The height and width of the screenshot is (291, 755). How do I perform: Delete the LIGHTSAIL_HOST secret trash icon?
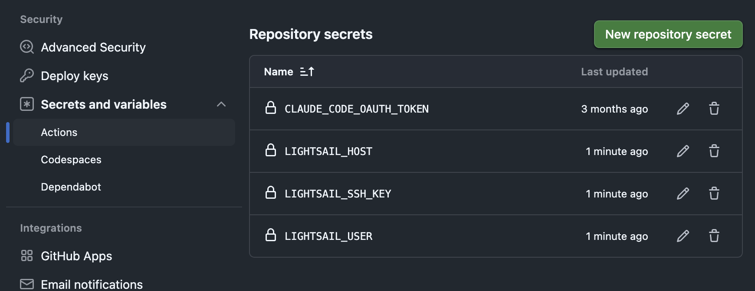click(714, 151)
